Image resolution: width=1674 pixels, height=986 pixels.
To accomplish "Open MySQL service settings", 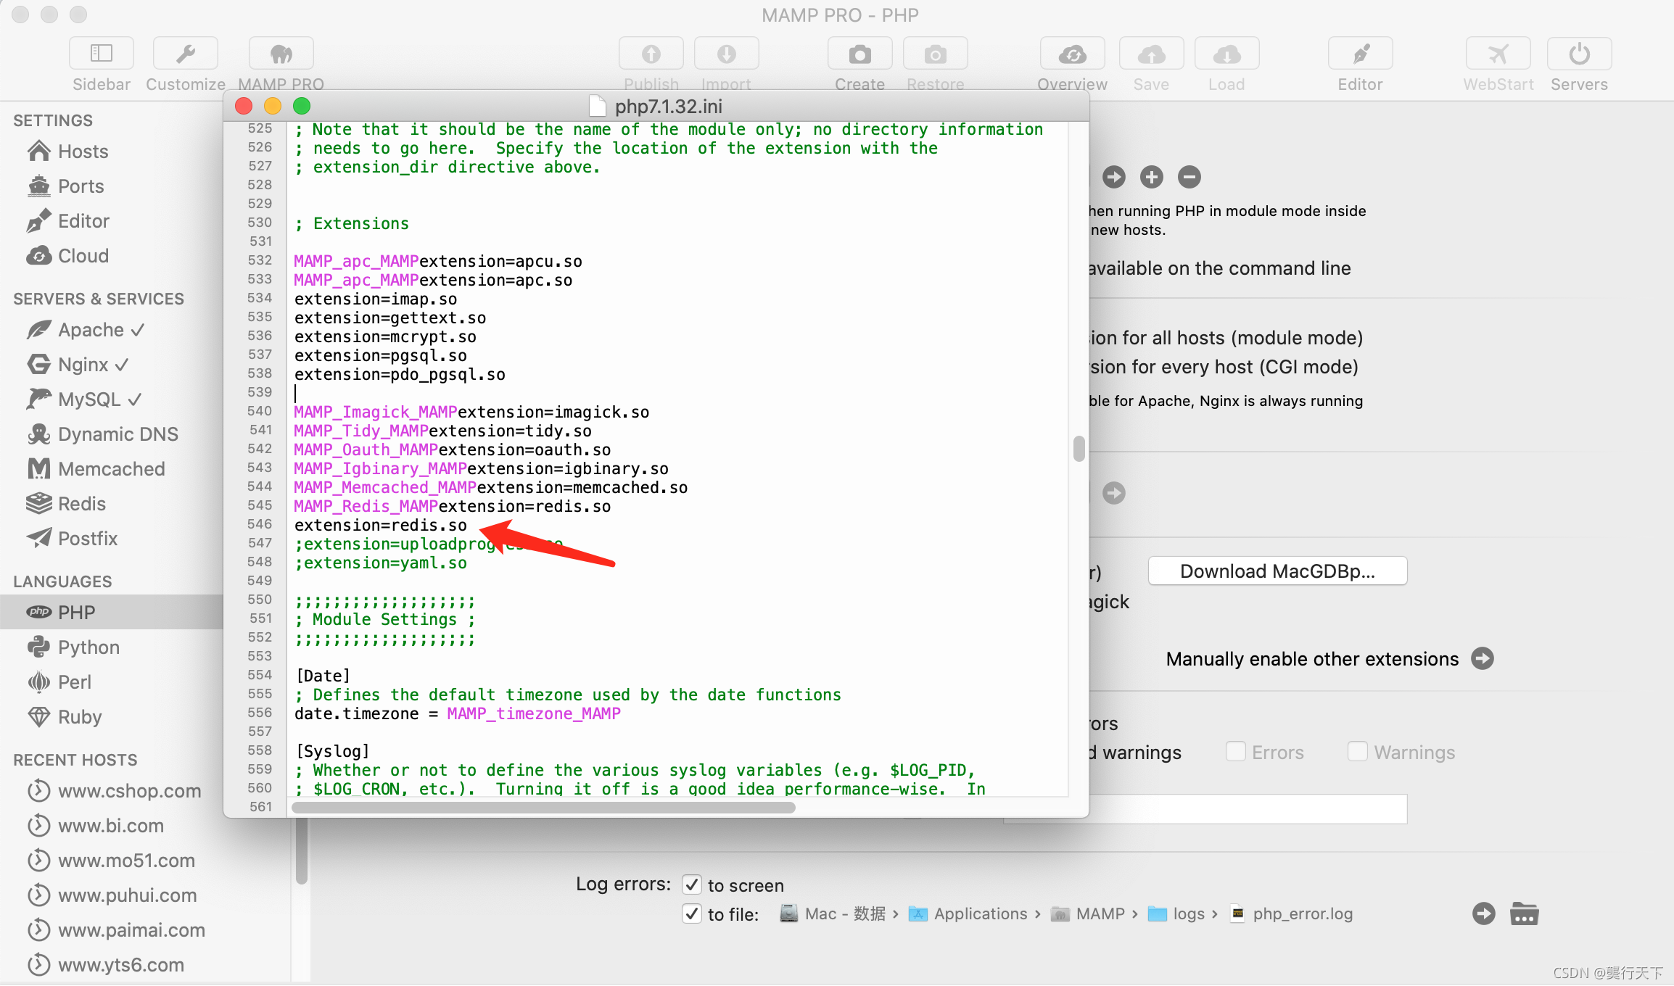I will tap(93, 399).
